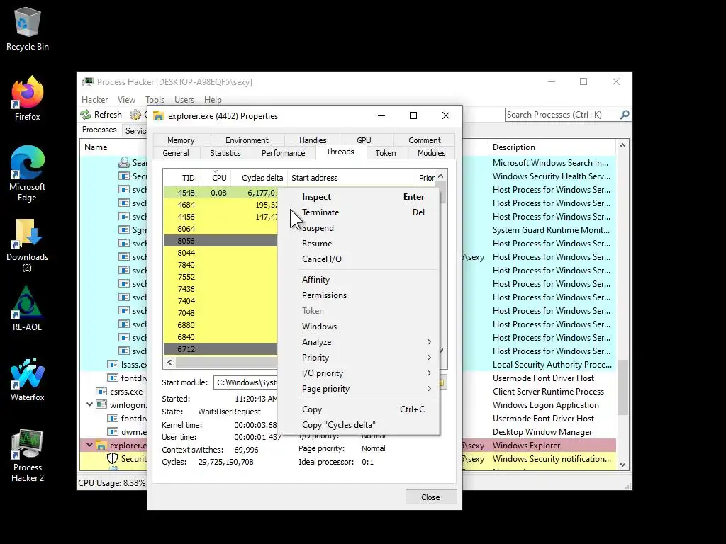Click the Start module path field
726x544 pixels.
pyautogui.click(x=245, y=382)
